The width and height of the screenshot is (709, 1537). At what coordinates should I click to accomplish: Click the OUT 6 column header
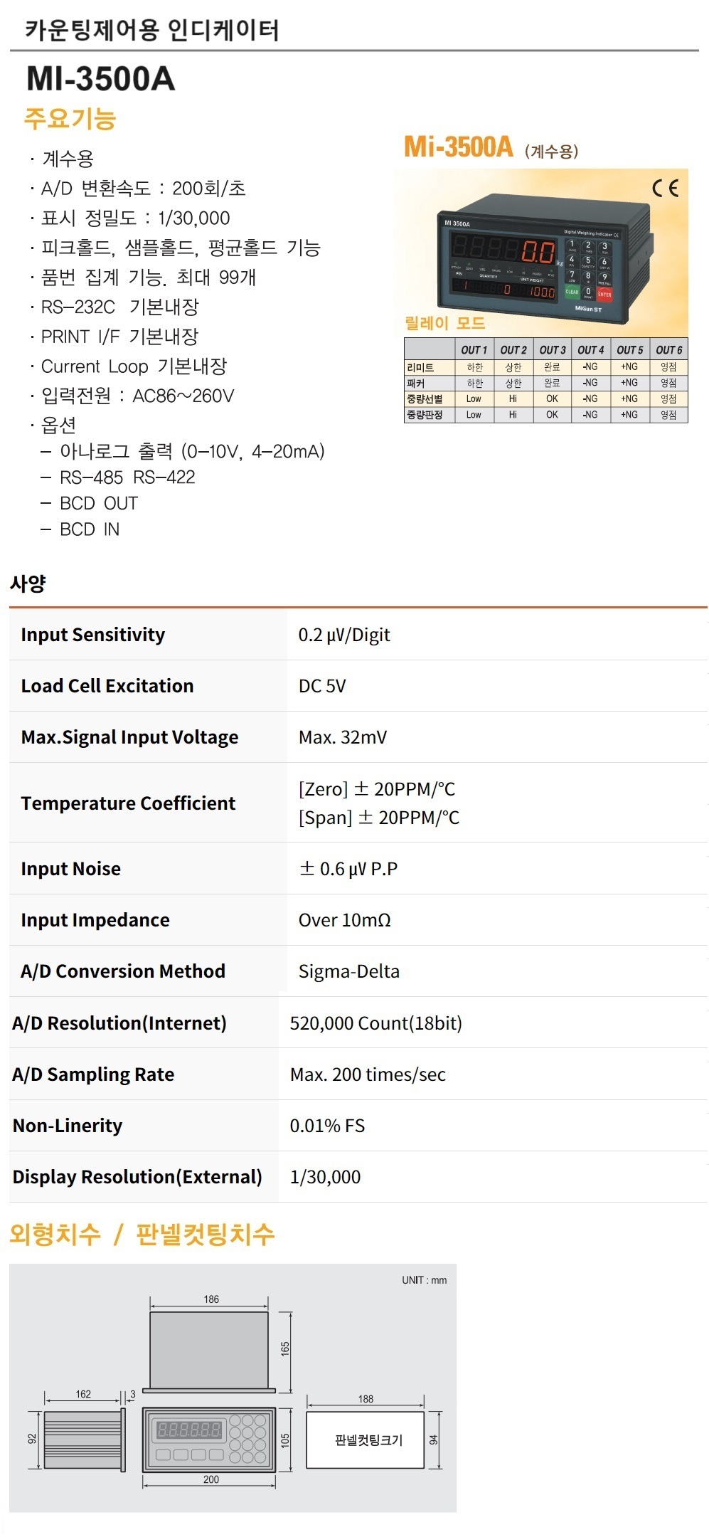coord(668,349)
